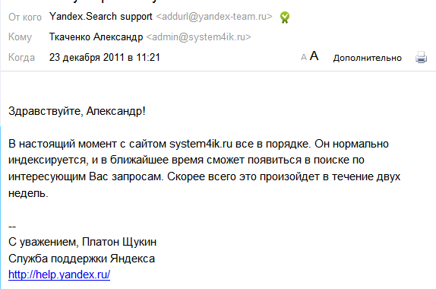Screen dimensions: 436x289
Task: Click recipient address admin@system4ik.ru
Action: click(x=198, y=37)
